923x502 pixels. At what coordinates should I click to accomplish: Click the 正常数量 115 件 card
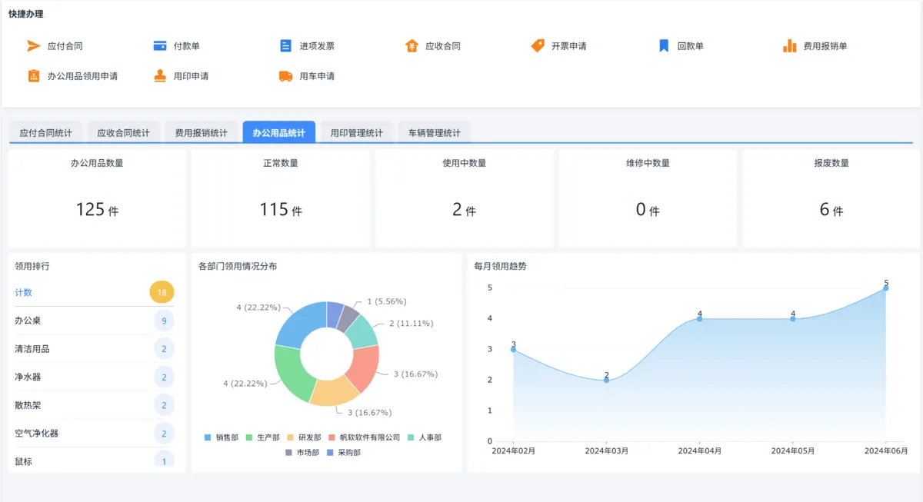[281, 198]
